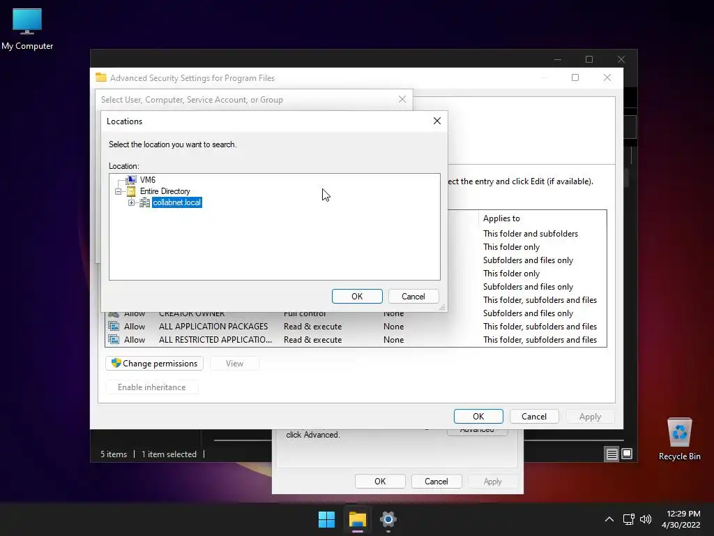
Task: Click Change permissions button
Action: coord(154,363)
